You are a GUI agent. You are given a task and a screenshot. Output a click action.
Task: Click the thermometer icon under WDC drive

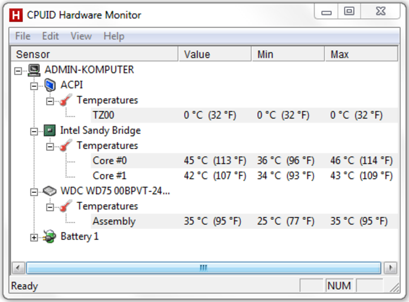click(x=66, y=206)
